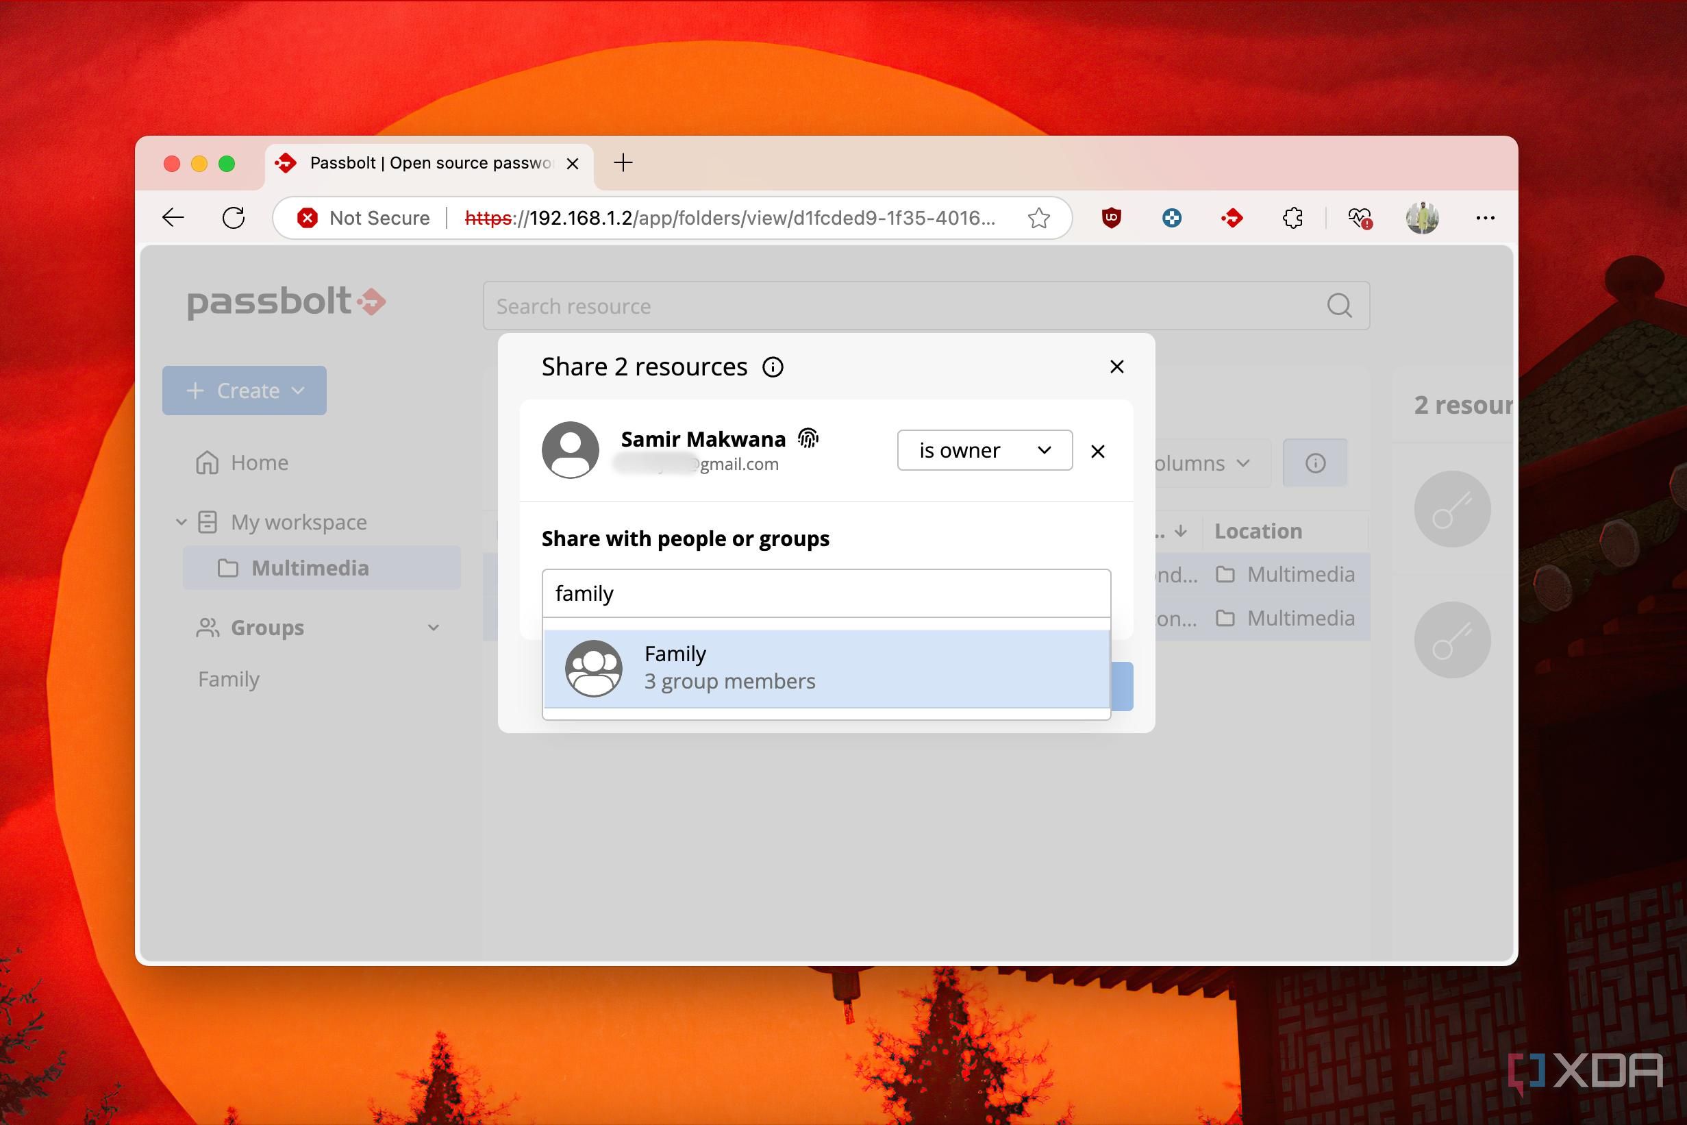This screenshot has height=1125, width=1687.
Task: Click Multimedia location in first row
Action: (x=1286, y=575)
